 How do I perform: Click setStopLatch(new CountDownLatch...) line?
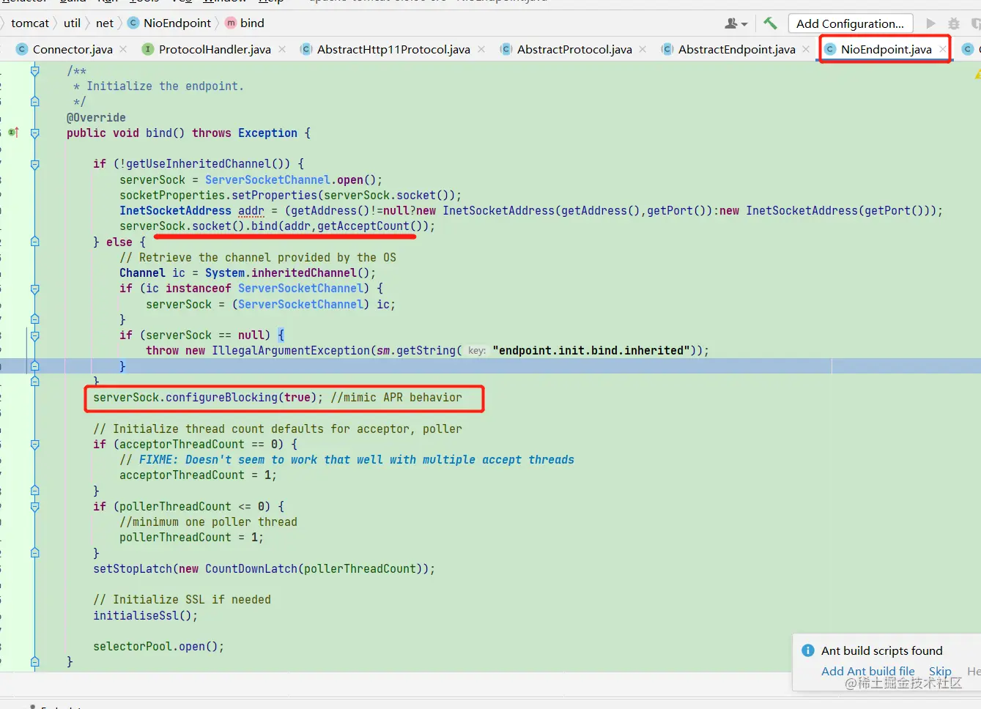click(x=264, y=569)
